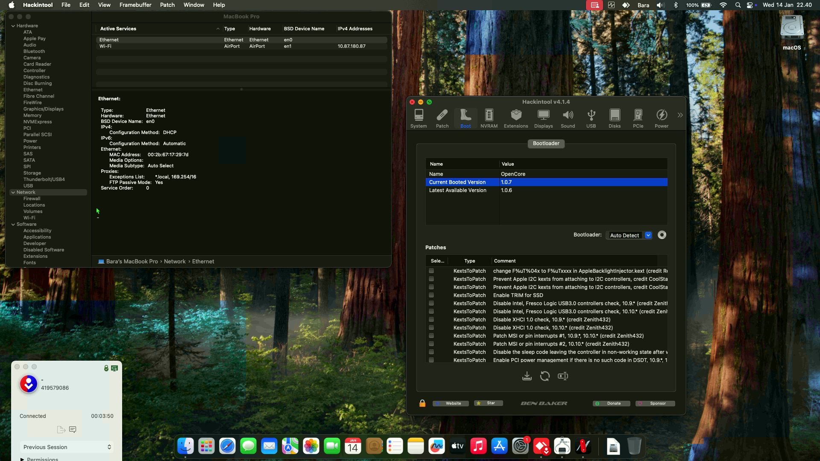Collapse the Network tree section
This screenshot has width=820, height=461.
point(13,193)
